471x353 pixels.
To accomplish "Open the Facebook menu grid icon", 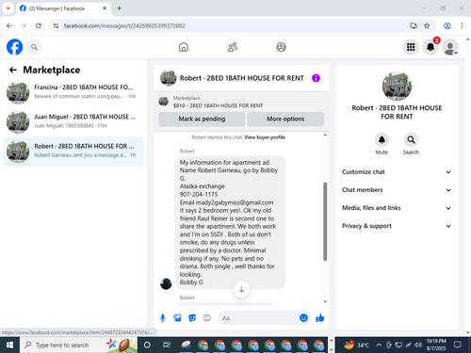I will [411, 47].
